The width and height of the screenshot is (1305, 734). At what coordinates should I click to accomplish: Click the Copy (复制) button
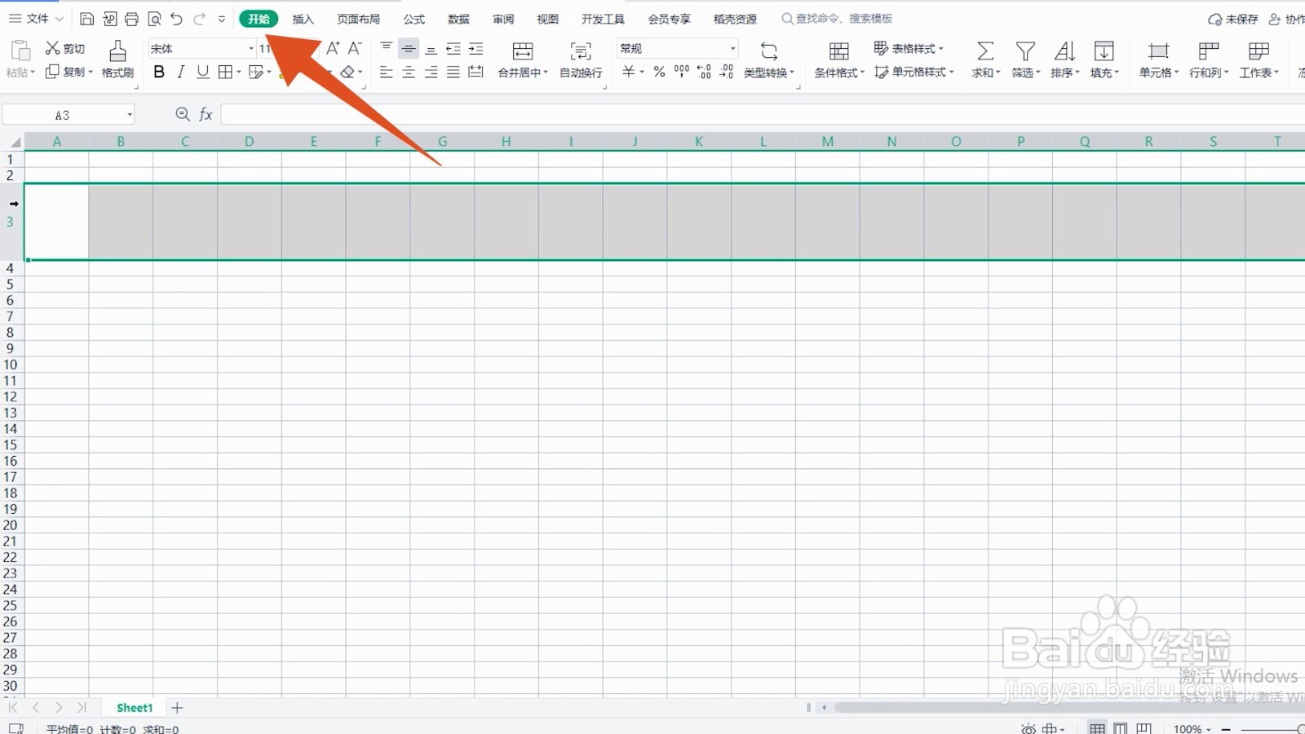tap(69, 72)
